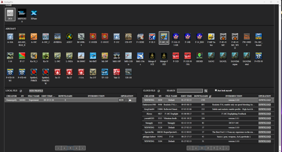Select the UH-1H helicopter icon

[x=128, y=72]
